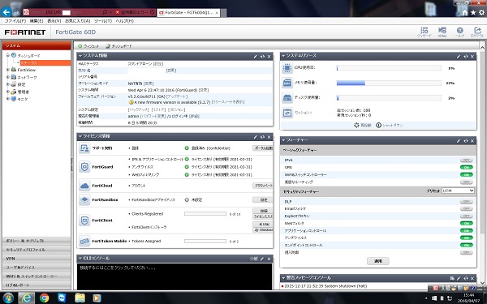Click the FortiSandbox icon
The image size is (487, 304).
pyautogui.click(x=84, y=199)
